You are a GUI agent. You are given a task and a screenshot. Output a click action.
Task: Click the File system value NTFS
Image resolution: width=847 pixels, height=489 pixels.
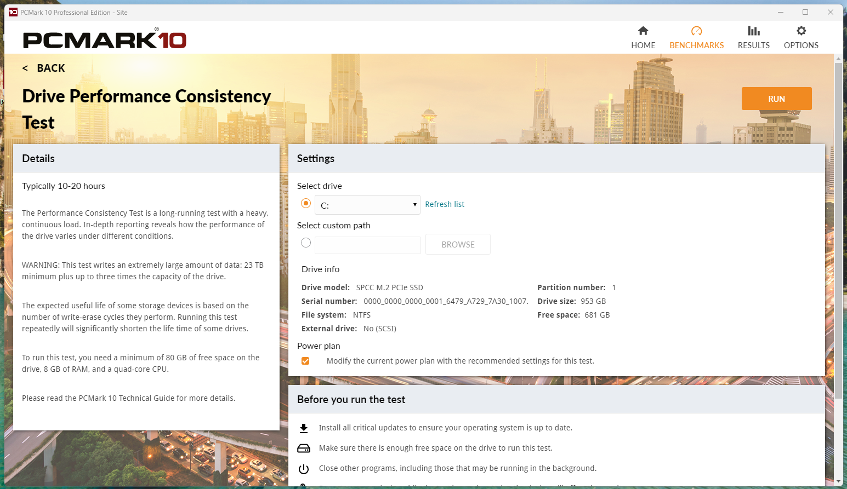pyautogui.click(x=362, y=315)
